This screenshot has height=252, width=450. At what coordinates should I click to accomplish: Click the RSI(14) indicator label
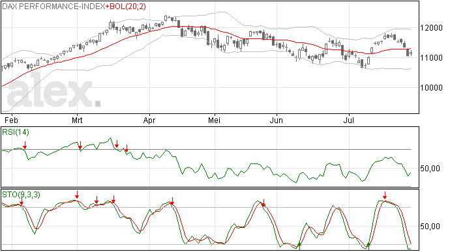16,132
